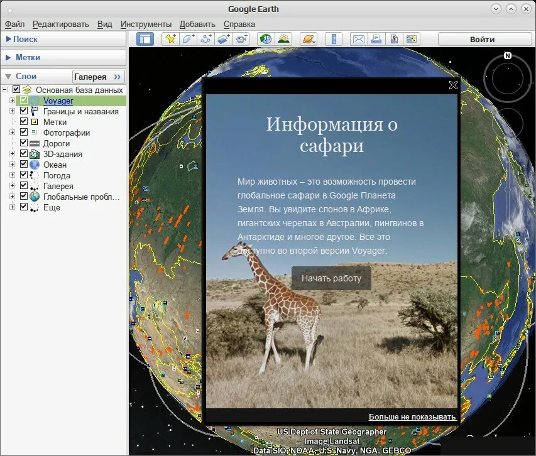Click the Global awareness layer globe icon
The height and width of the screenshot is (456, 536).
coord(35,197)
